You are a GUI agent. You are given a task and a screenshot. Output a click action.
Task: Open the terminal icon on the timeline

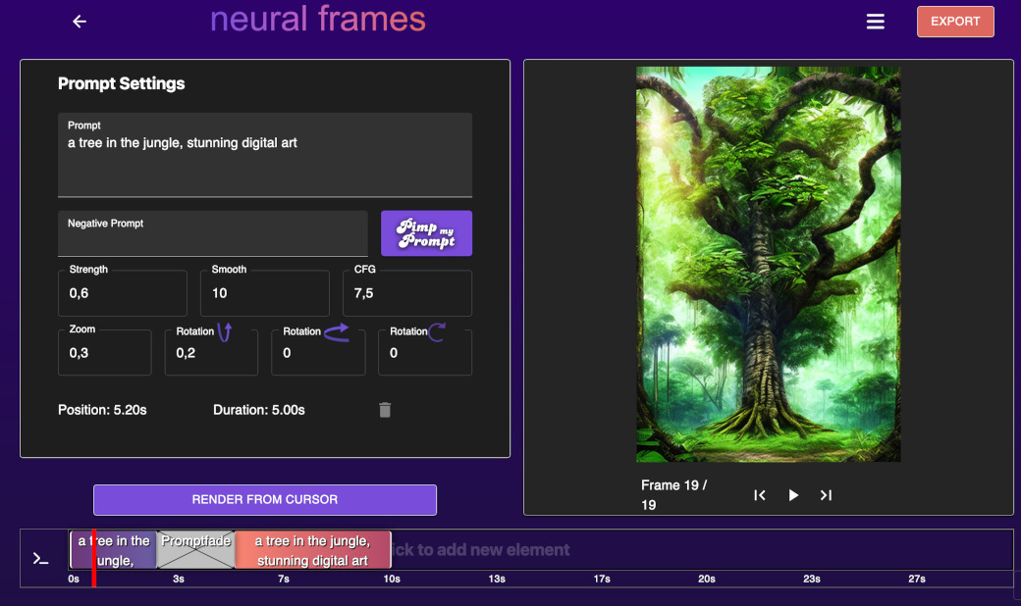(x=39, y=558)
